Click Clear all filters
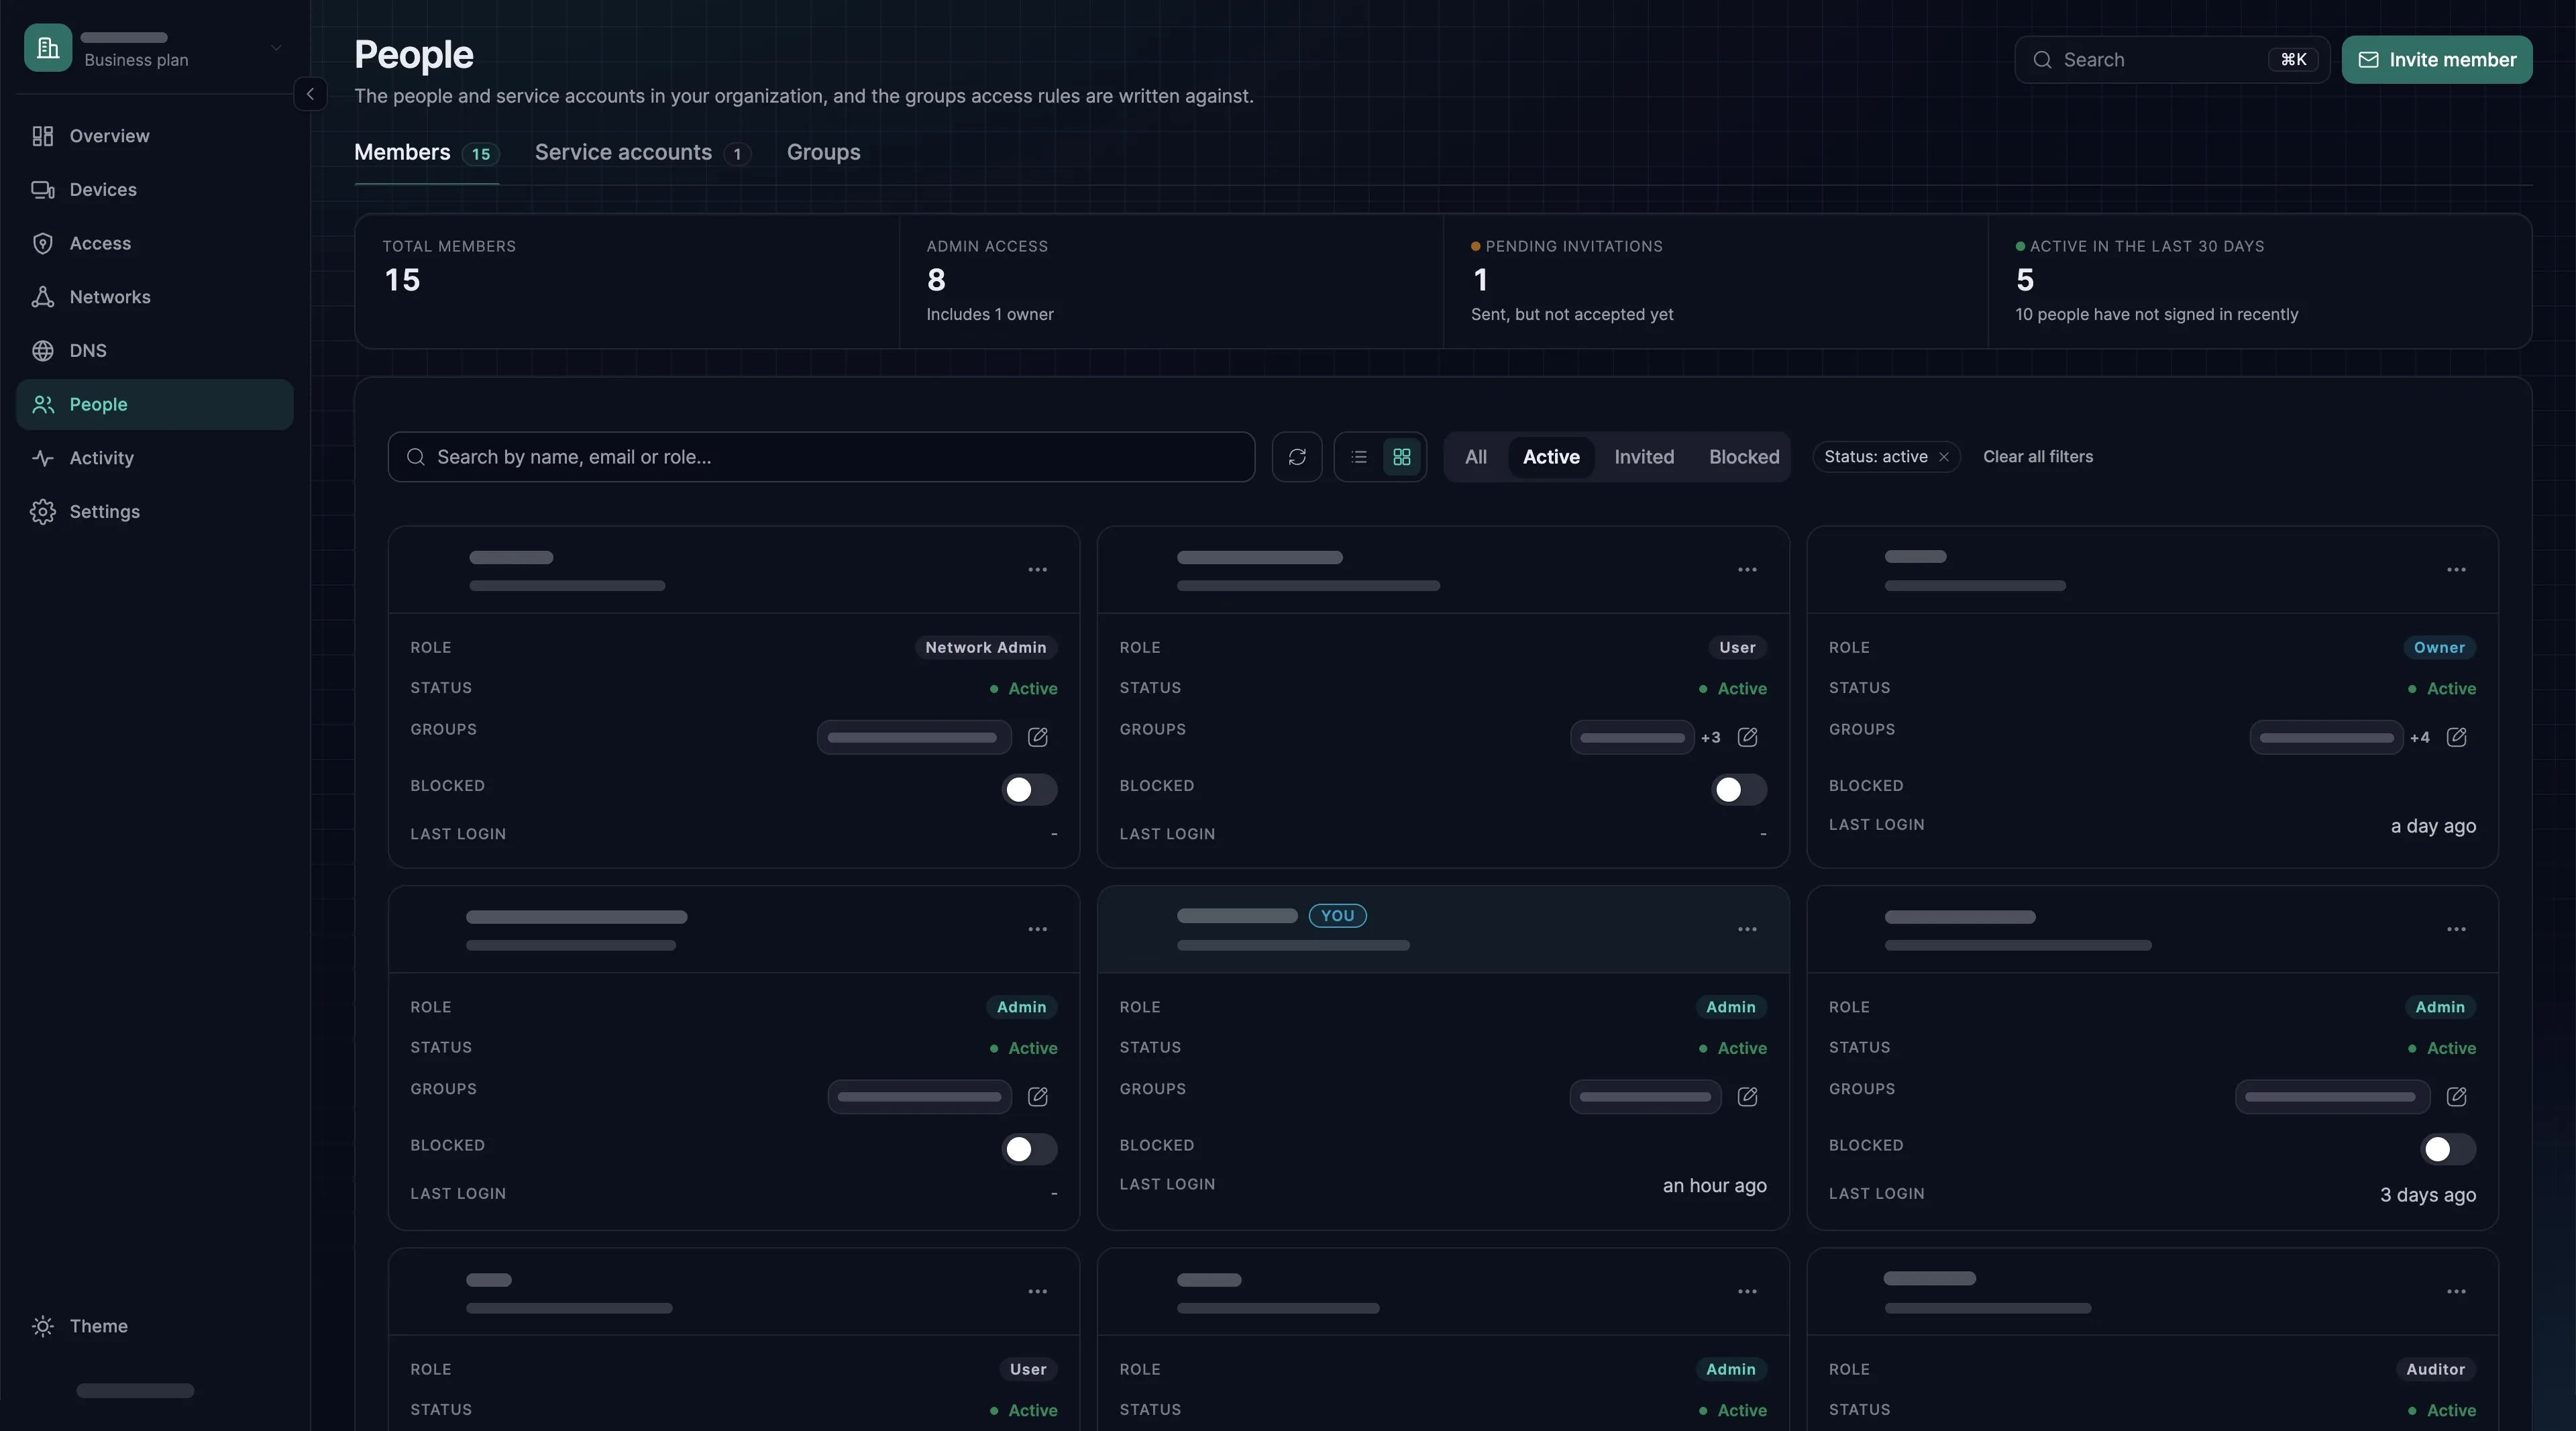This screenshot has height=1431, width=2576. coord(2038,457)
